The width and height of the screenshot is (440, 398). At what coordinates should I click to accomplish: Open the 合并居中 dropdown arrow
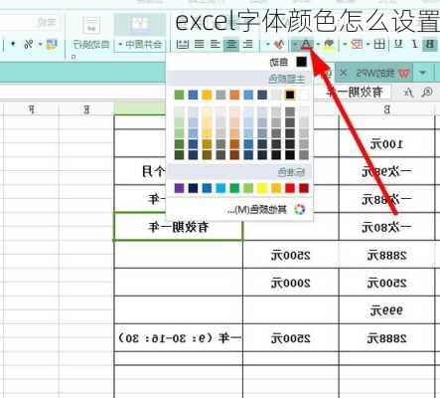(121, 44)
